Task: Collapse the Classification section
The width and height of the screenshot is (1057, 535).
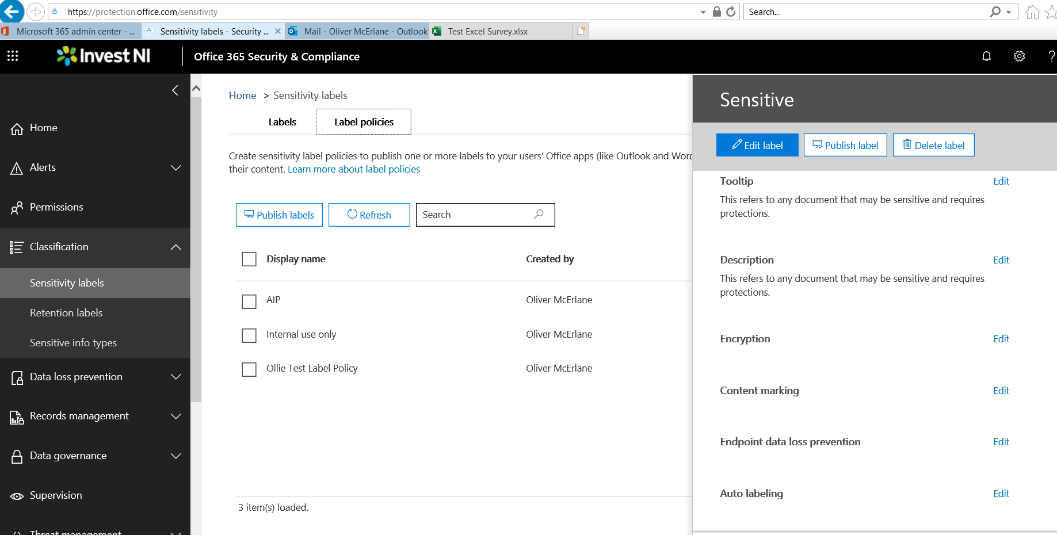Action: coord(176,247)
